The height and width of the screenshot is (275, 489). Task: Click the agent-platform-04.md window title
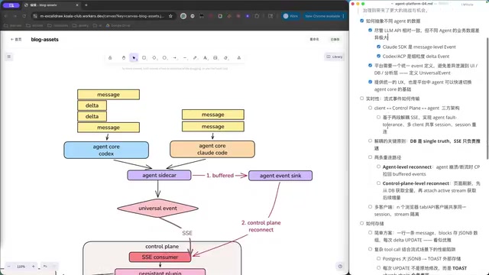click(x=414, y=4)
